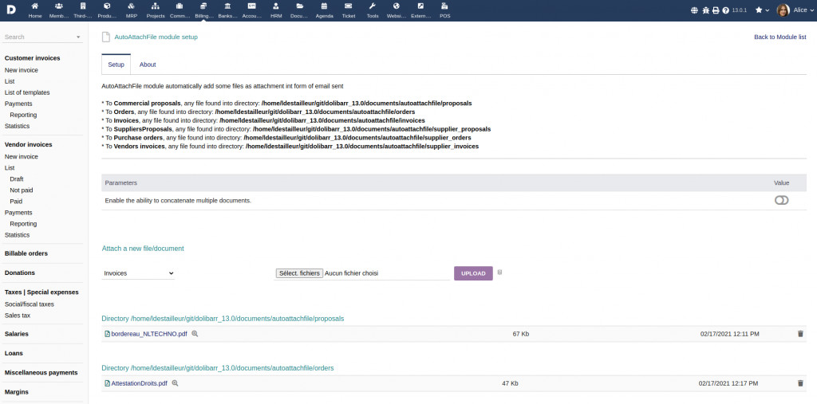This screenshot has width=817, height=404.
Task: Click the Dolibarr logo in top bar
Action: point(11,10)
